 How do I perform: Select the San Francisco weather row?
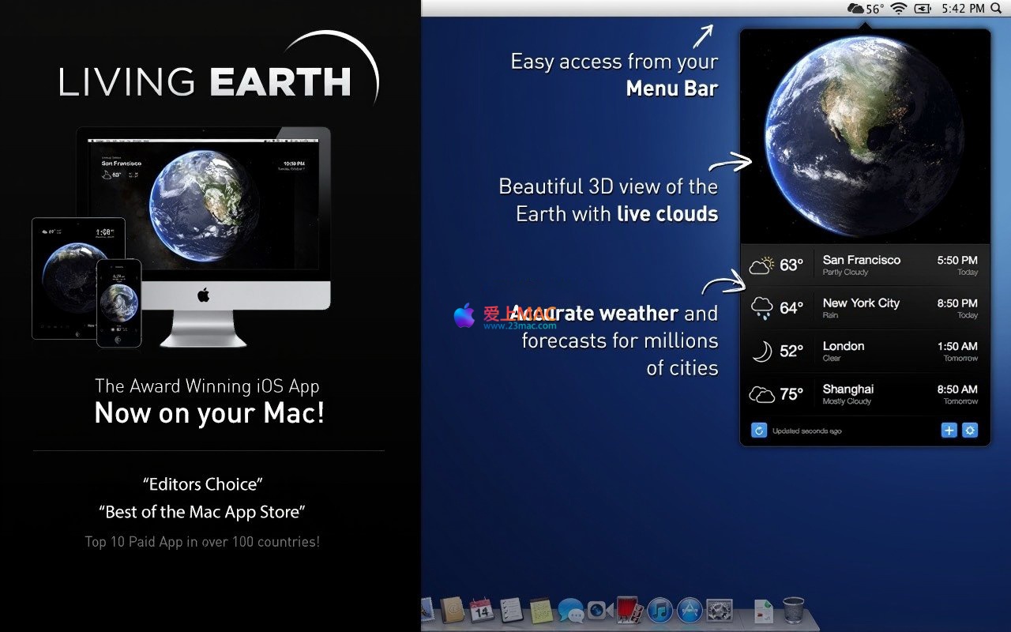click(x=865, y=265)
